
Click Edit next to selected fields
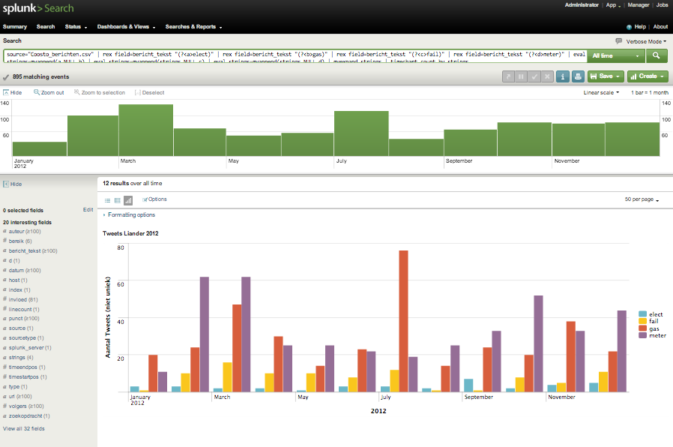88,210
